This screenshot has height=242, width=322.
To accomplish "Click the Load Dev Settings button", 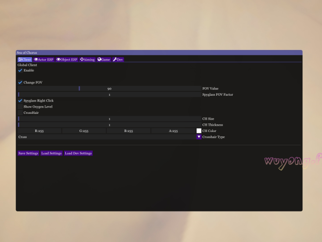I will 78,153.
